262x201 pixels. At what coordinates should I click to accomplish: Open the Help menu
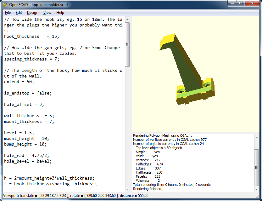[x=60, y=13]
